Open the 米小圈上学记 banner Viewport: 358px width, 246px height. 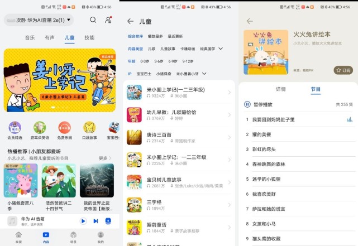click(x=60, y=80)
